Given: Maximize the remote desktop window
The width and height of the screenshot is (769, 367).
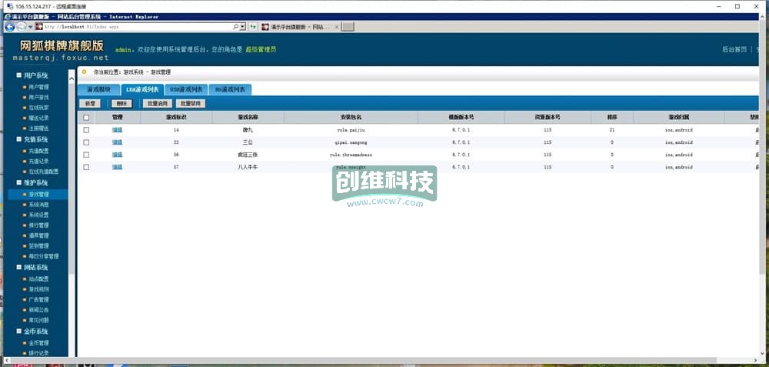Looking at the screenshot, I should 737,6.
